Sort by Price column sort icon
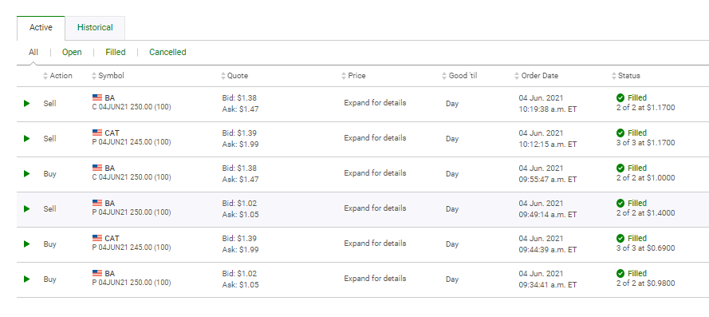The width and height of the screenshot is (709, 317). pyautogui.click(x=344, y=76)
